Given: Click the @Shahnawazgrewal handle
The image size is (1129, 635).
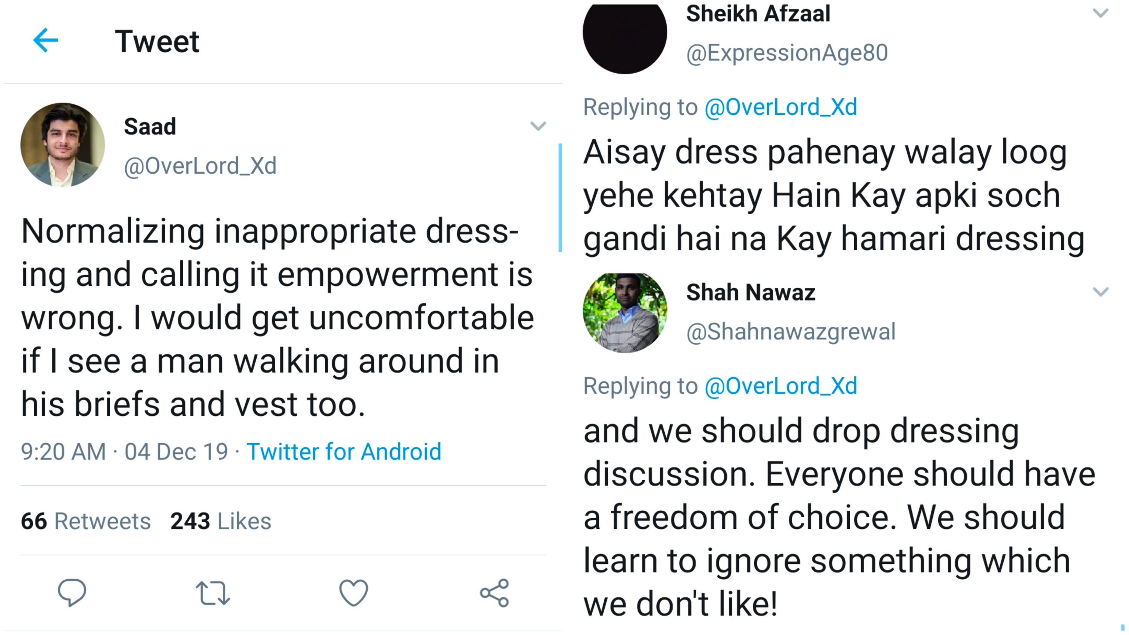Looking at the screenshot, I should (791, 331).
